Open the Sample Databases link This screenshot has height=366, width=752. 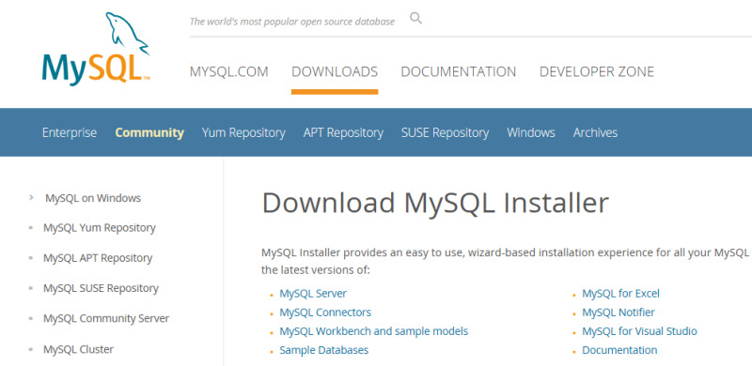323,350
